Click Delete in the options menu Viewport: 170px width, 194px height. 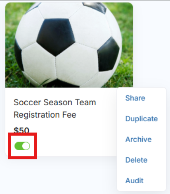137,160
